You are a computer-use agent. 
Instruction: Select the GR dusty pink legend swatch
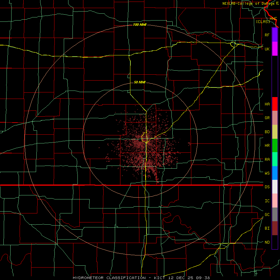(x=275, y=118)
